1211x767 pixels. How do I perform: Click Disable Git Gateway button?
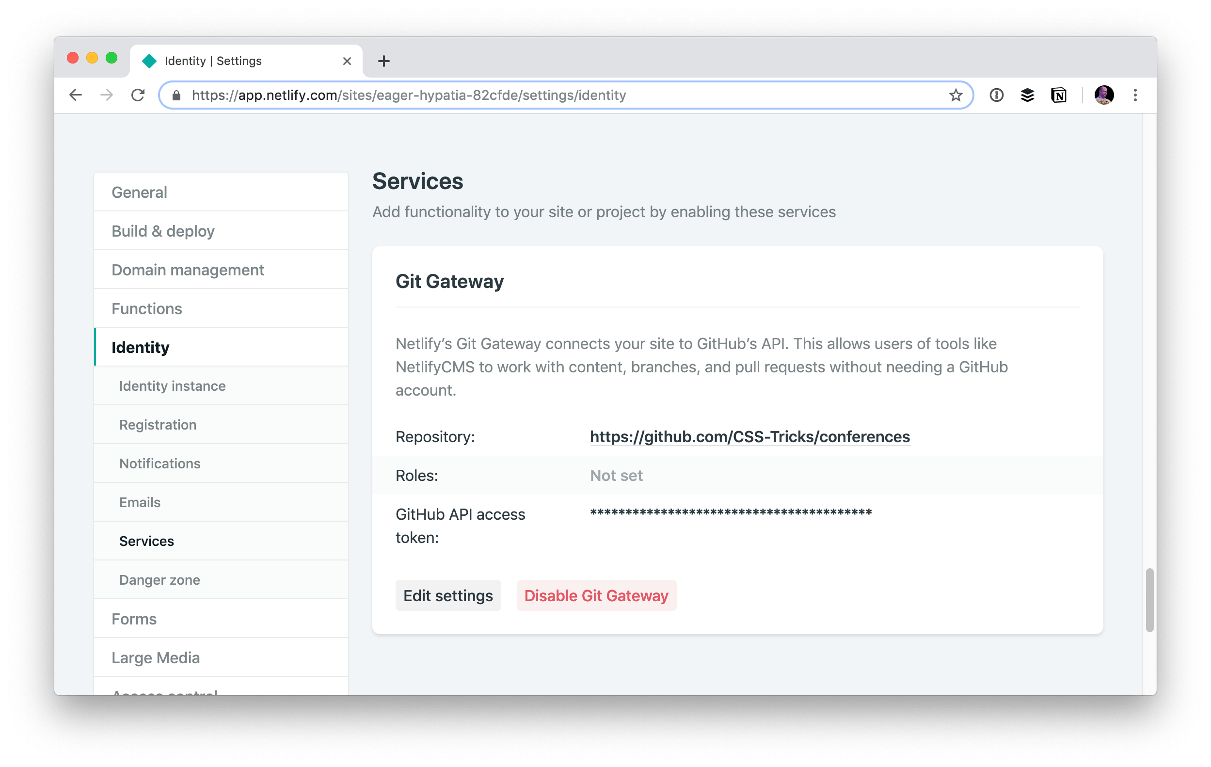click(596, 595)
